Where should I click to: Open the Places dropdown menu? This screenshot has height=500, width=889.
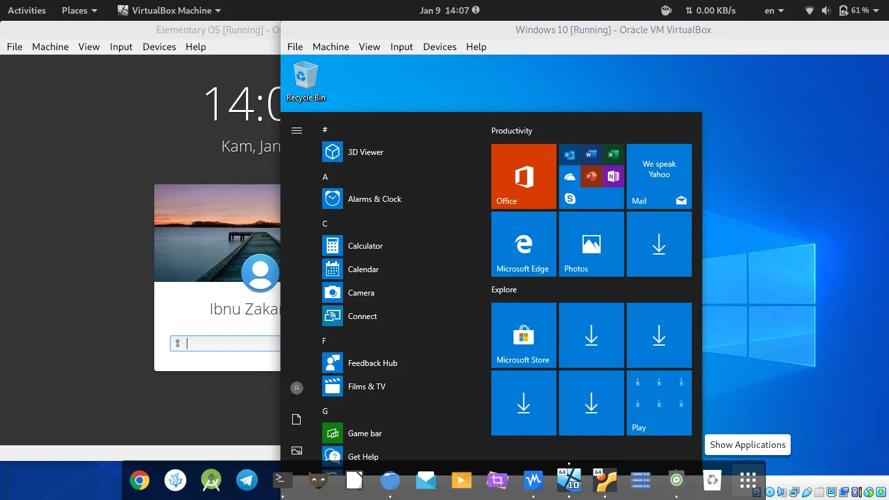[79, 10]
